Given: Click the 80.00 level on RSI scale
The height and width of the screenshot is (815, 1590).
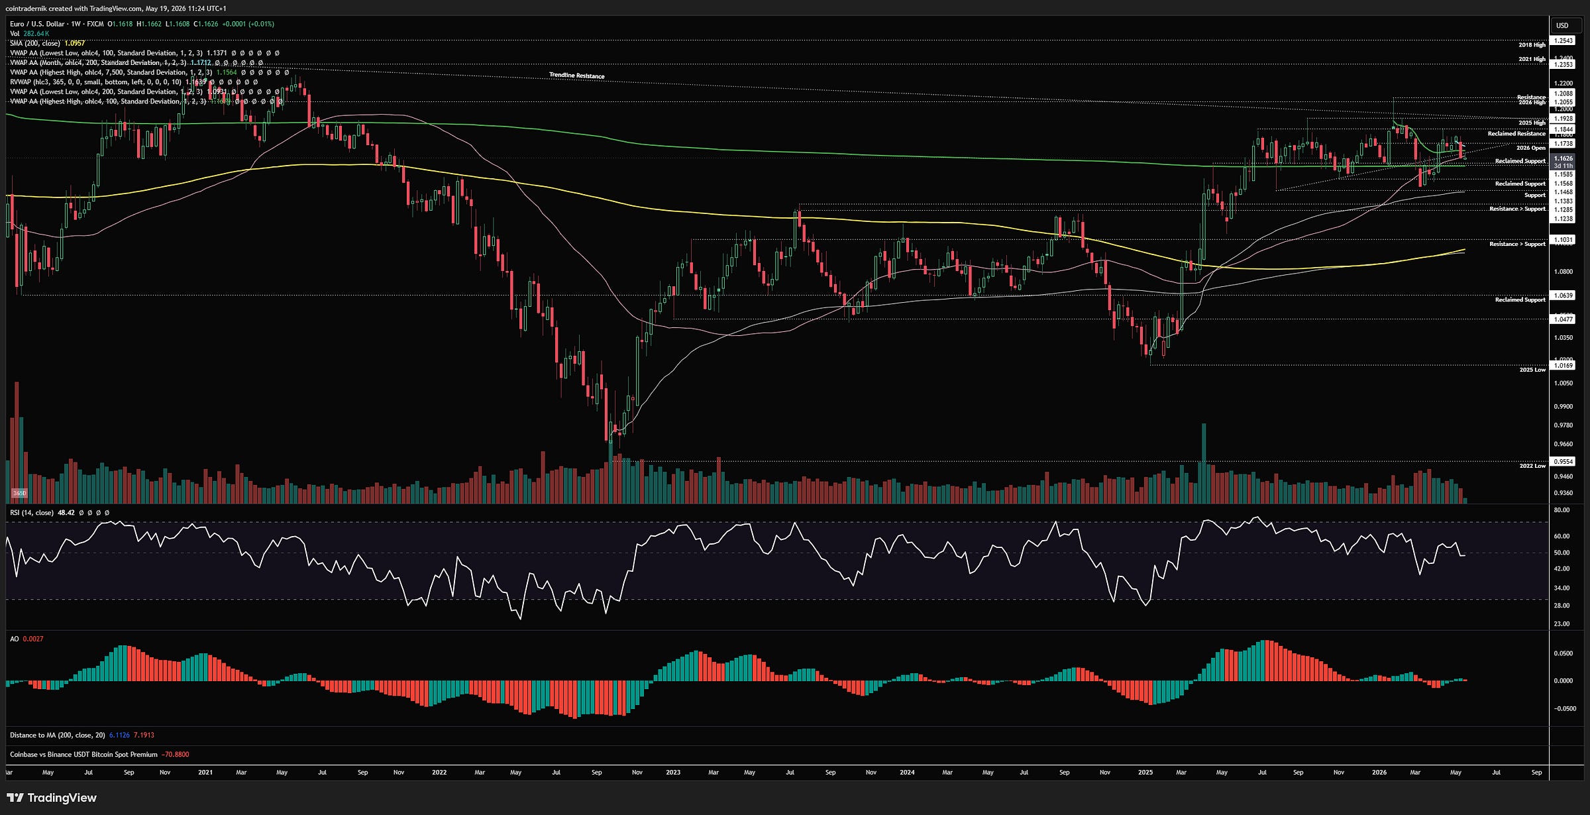Looking at the screenshot, I should pos(1562,510).
